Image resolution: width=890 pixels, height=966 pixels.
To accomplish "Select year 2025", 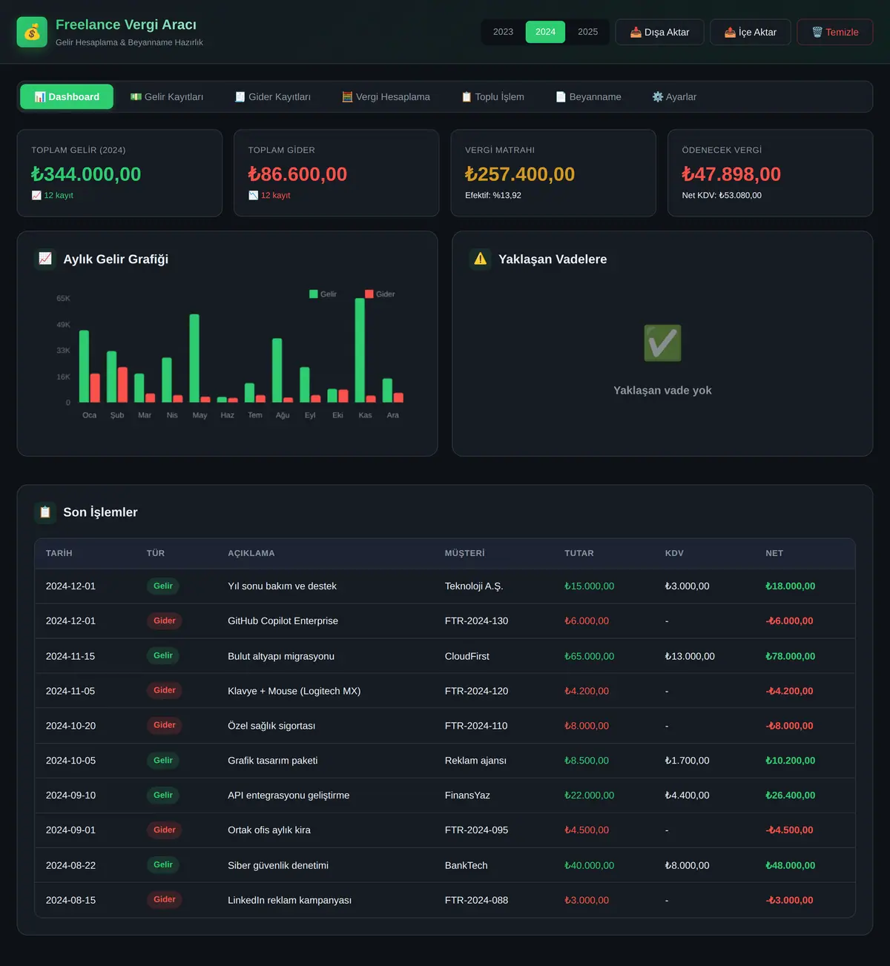I will click(x=587, y=32).
